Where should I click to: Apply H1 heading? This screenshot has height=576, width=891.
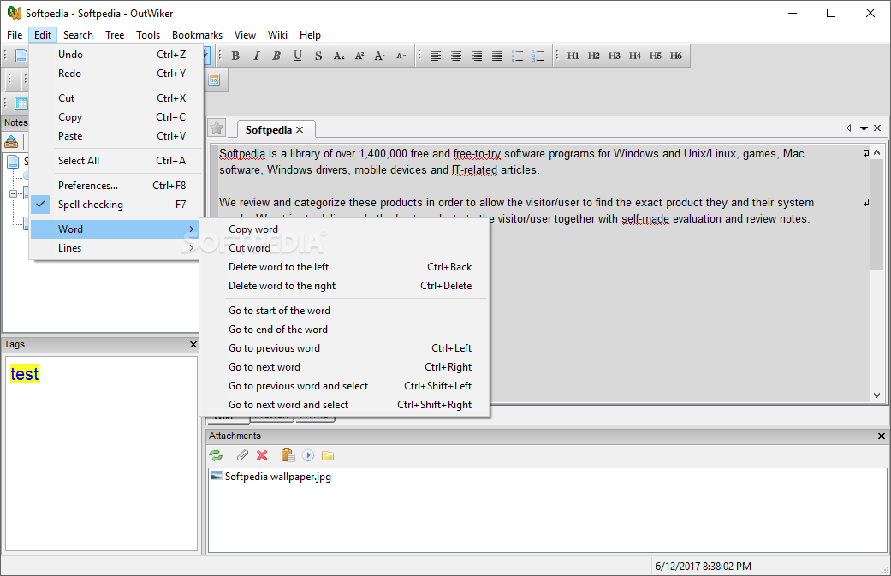tap(573, 56)
